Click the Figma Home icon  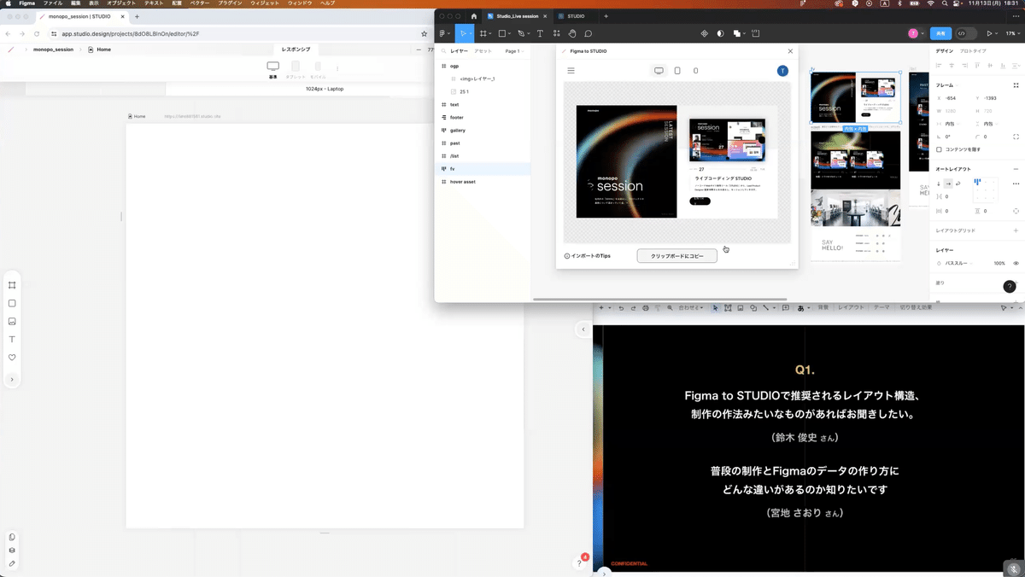[473, 16]
